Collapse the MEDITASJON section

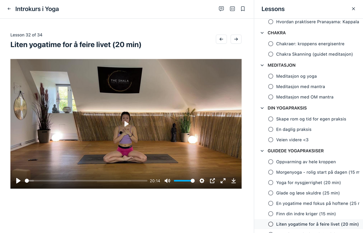click(x=262, y=65)
